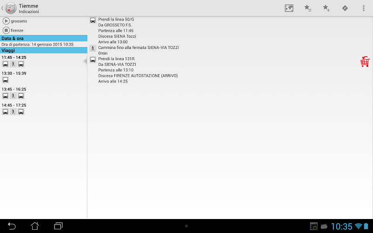Viewport: 373px width, 233px height.
Task: Select the firenze destination field
Action: coord(43,30)
